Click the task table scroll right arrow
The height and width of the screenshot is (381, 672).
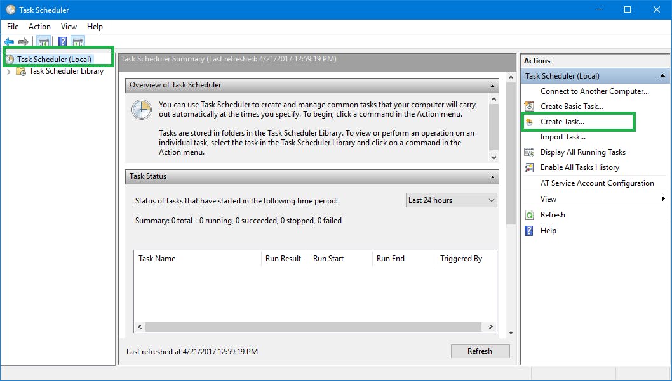[x=491, y=326]
